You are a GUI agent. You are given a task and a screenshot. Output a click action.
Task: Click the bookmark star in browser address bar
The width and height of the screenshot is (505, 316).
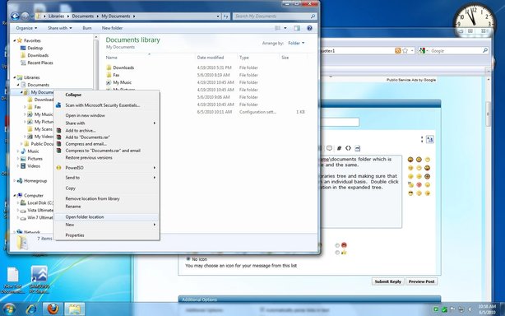[x=405, y=50]
